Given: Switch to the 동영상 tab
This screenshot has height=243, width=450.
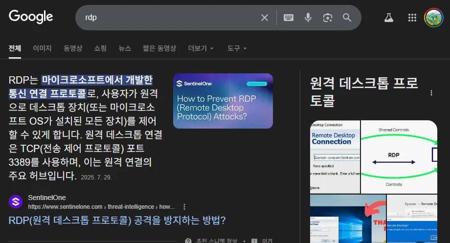Looking at the screenshot, I should pyautogui.click(x=73, y=48).
